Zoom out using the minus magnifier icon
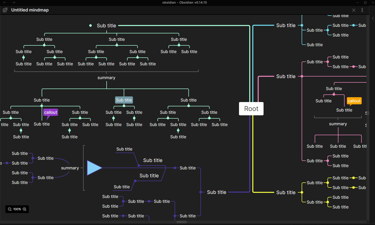This screenshot has height=225, width=375. click(10, 209)
